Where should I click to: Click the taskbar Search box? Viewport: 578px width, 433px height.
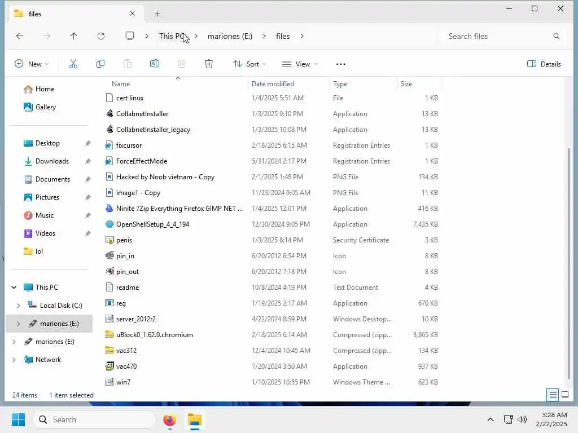click(94, 419)
